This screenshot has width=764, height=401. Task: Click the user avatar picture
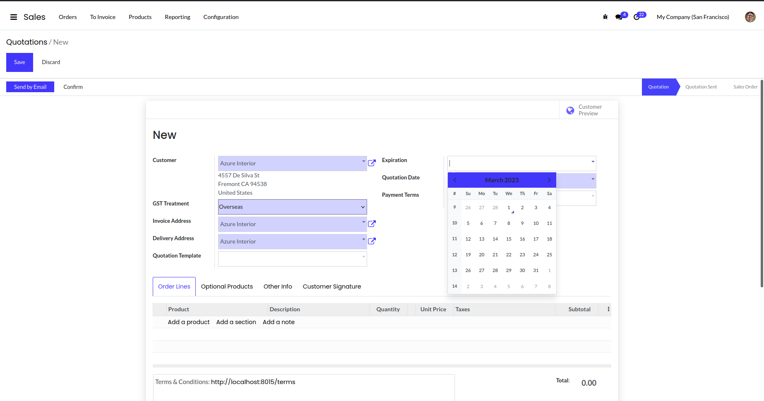click(x=750, y=17)
